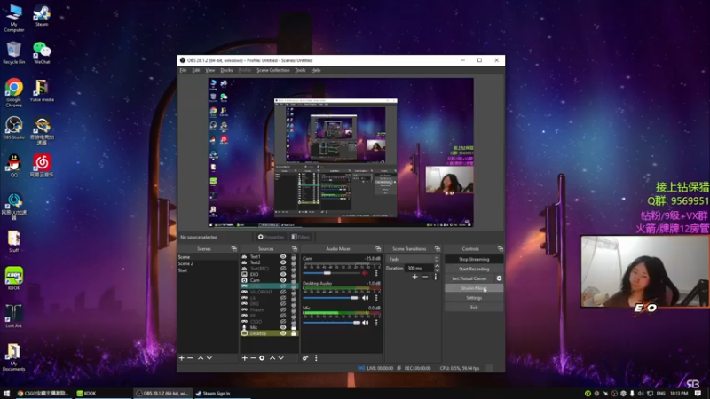Open the Help menu
The width and height of the screenshot is (710, 399).
316,70
